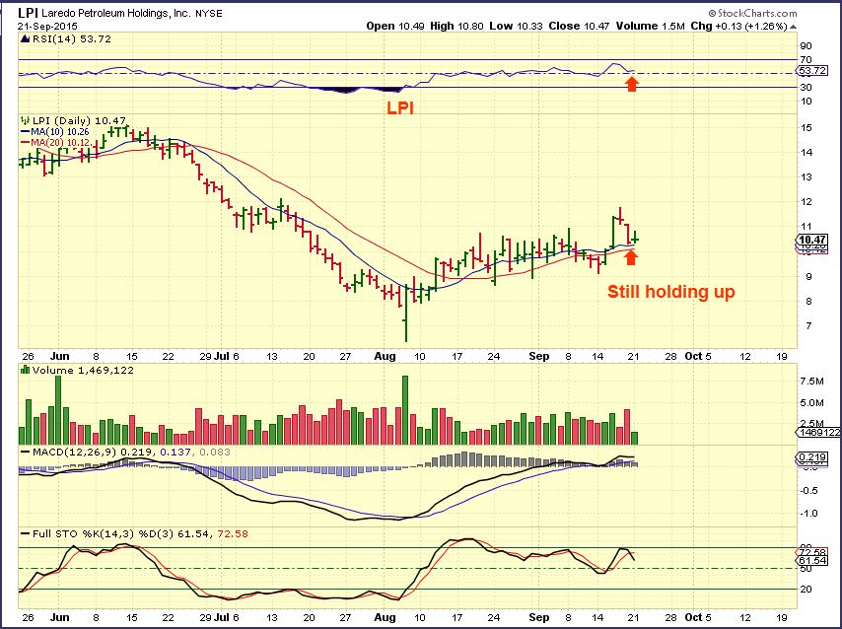This screenshot has height=629, width=842.
Task: Click the line icon beside Full STO label
Action: [25, 534]
